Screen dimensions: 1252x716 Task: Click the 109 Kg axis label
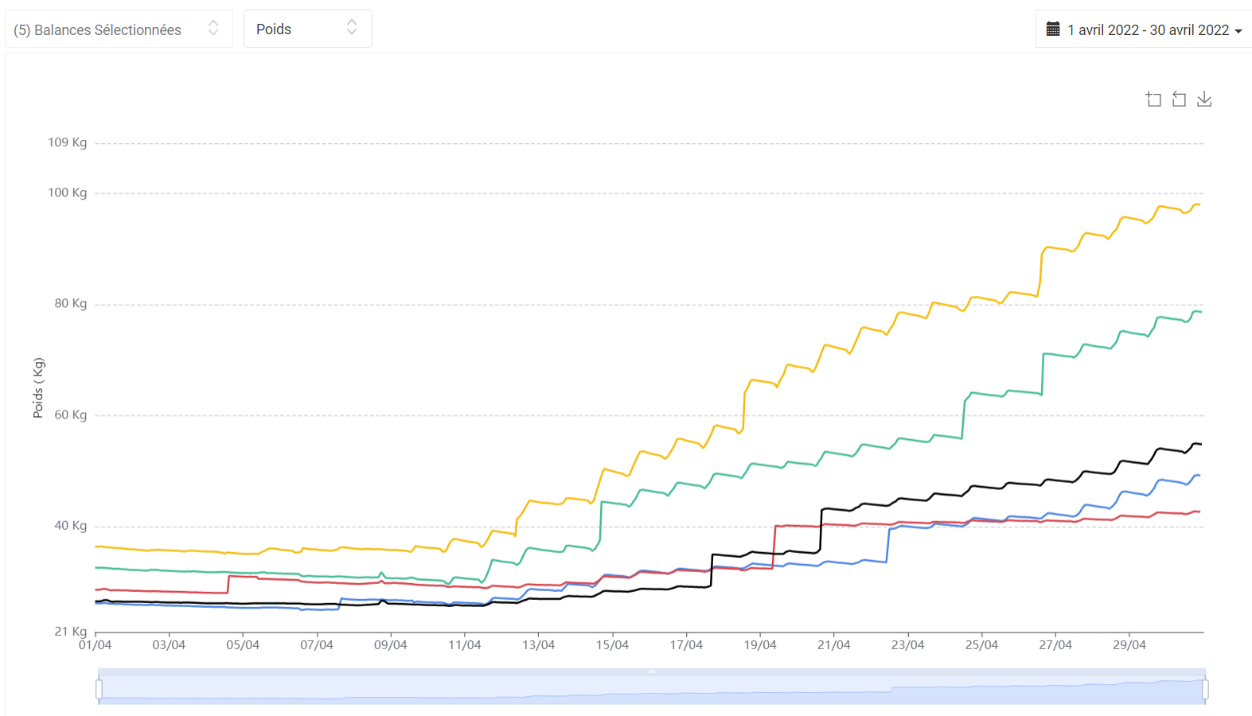tap(68, 142)
